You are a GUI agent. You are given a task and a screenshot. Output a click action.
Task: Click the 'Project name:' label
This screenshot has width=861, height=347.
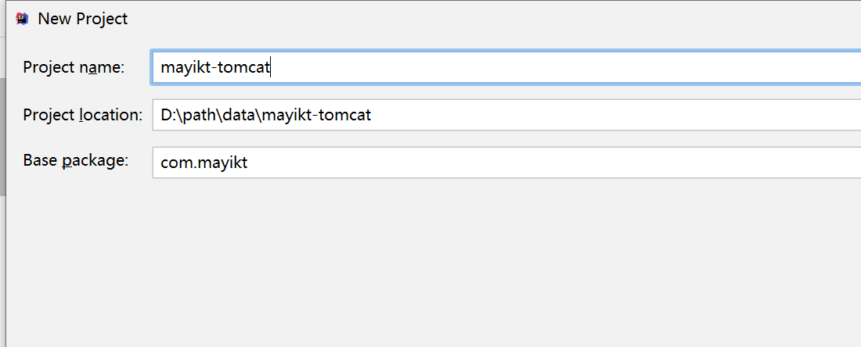(x=74, y=67)
